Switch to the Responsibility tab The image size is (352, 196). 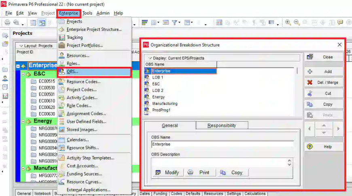[221, 126]
